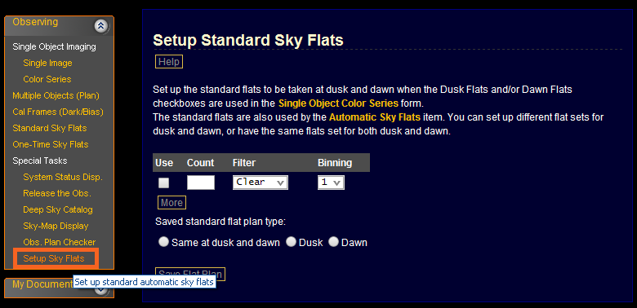Open the Help button
Screen dimensions: 637x308
[169, 62]
